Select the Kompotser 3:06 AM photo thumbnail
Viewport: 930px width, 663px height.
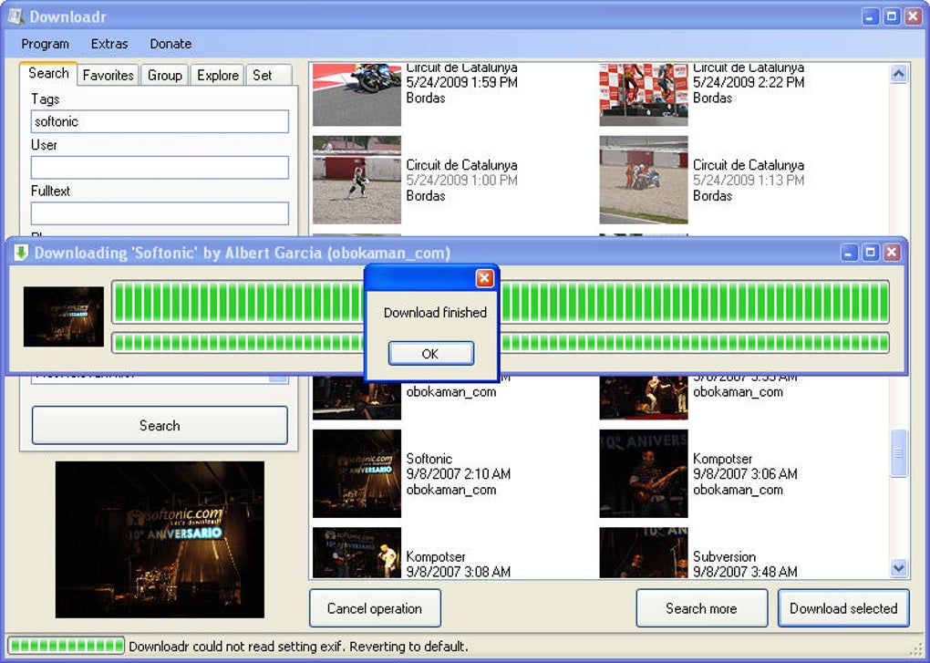click(644, 474)
